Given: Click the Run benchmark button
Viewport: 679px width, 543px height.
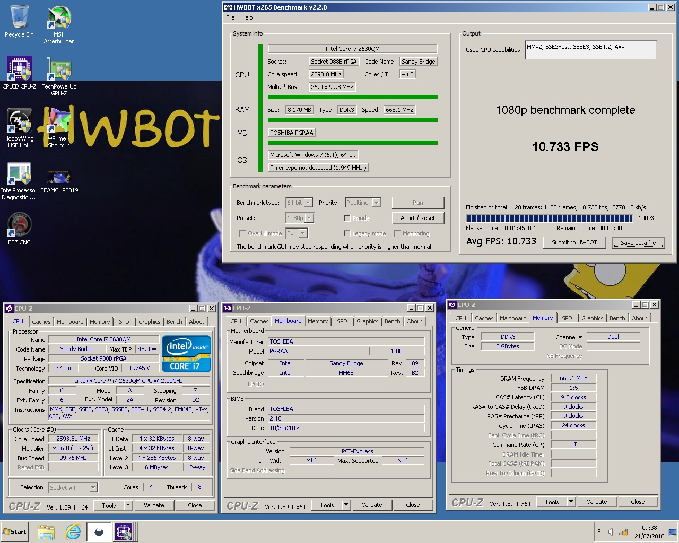Looking at the screenshot, I should 418,203.
